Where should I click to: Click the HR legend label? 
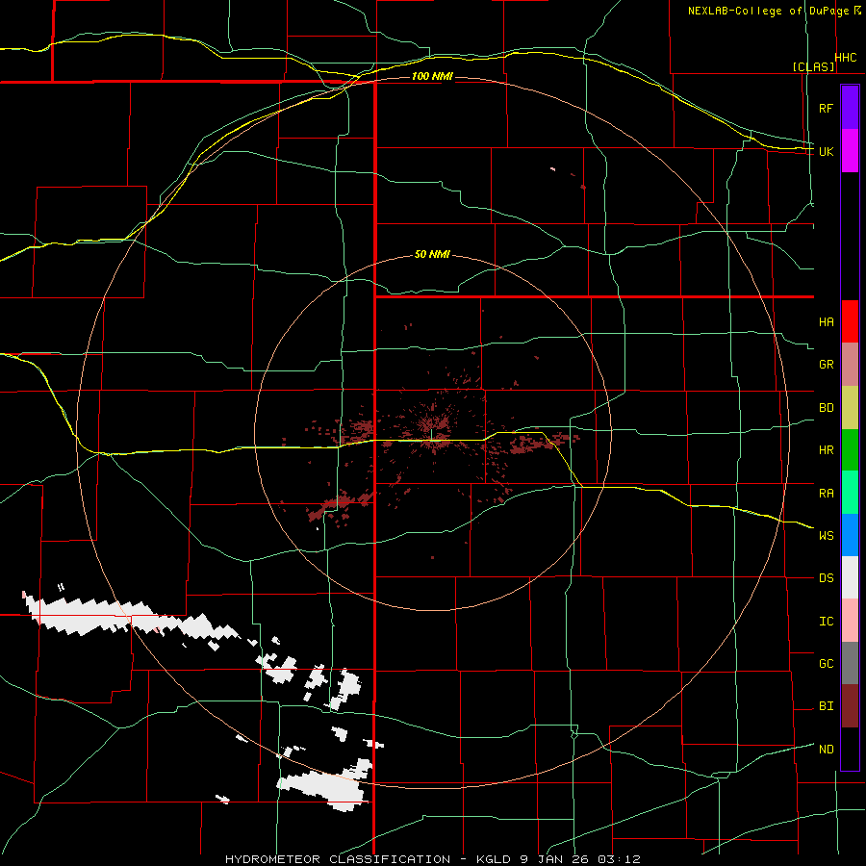[826, 450]
